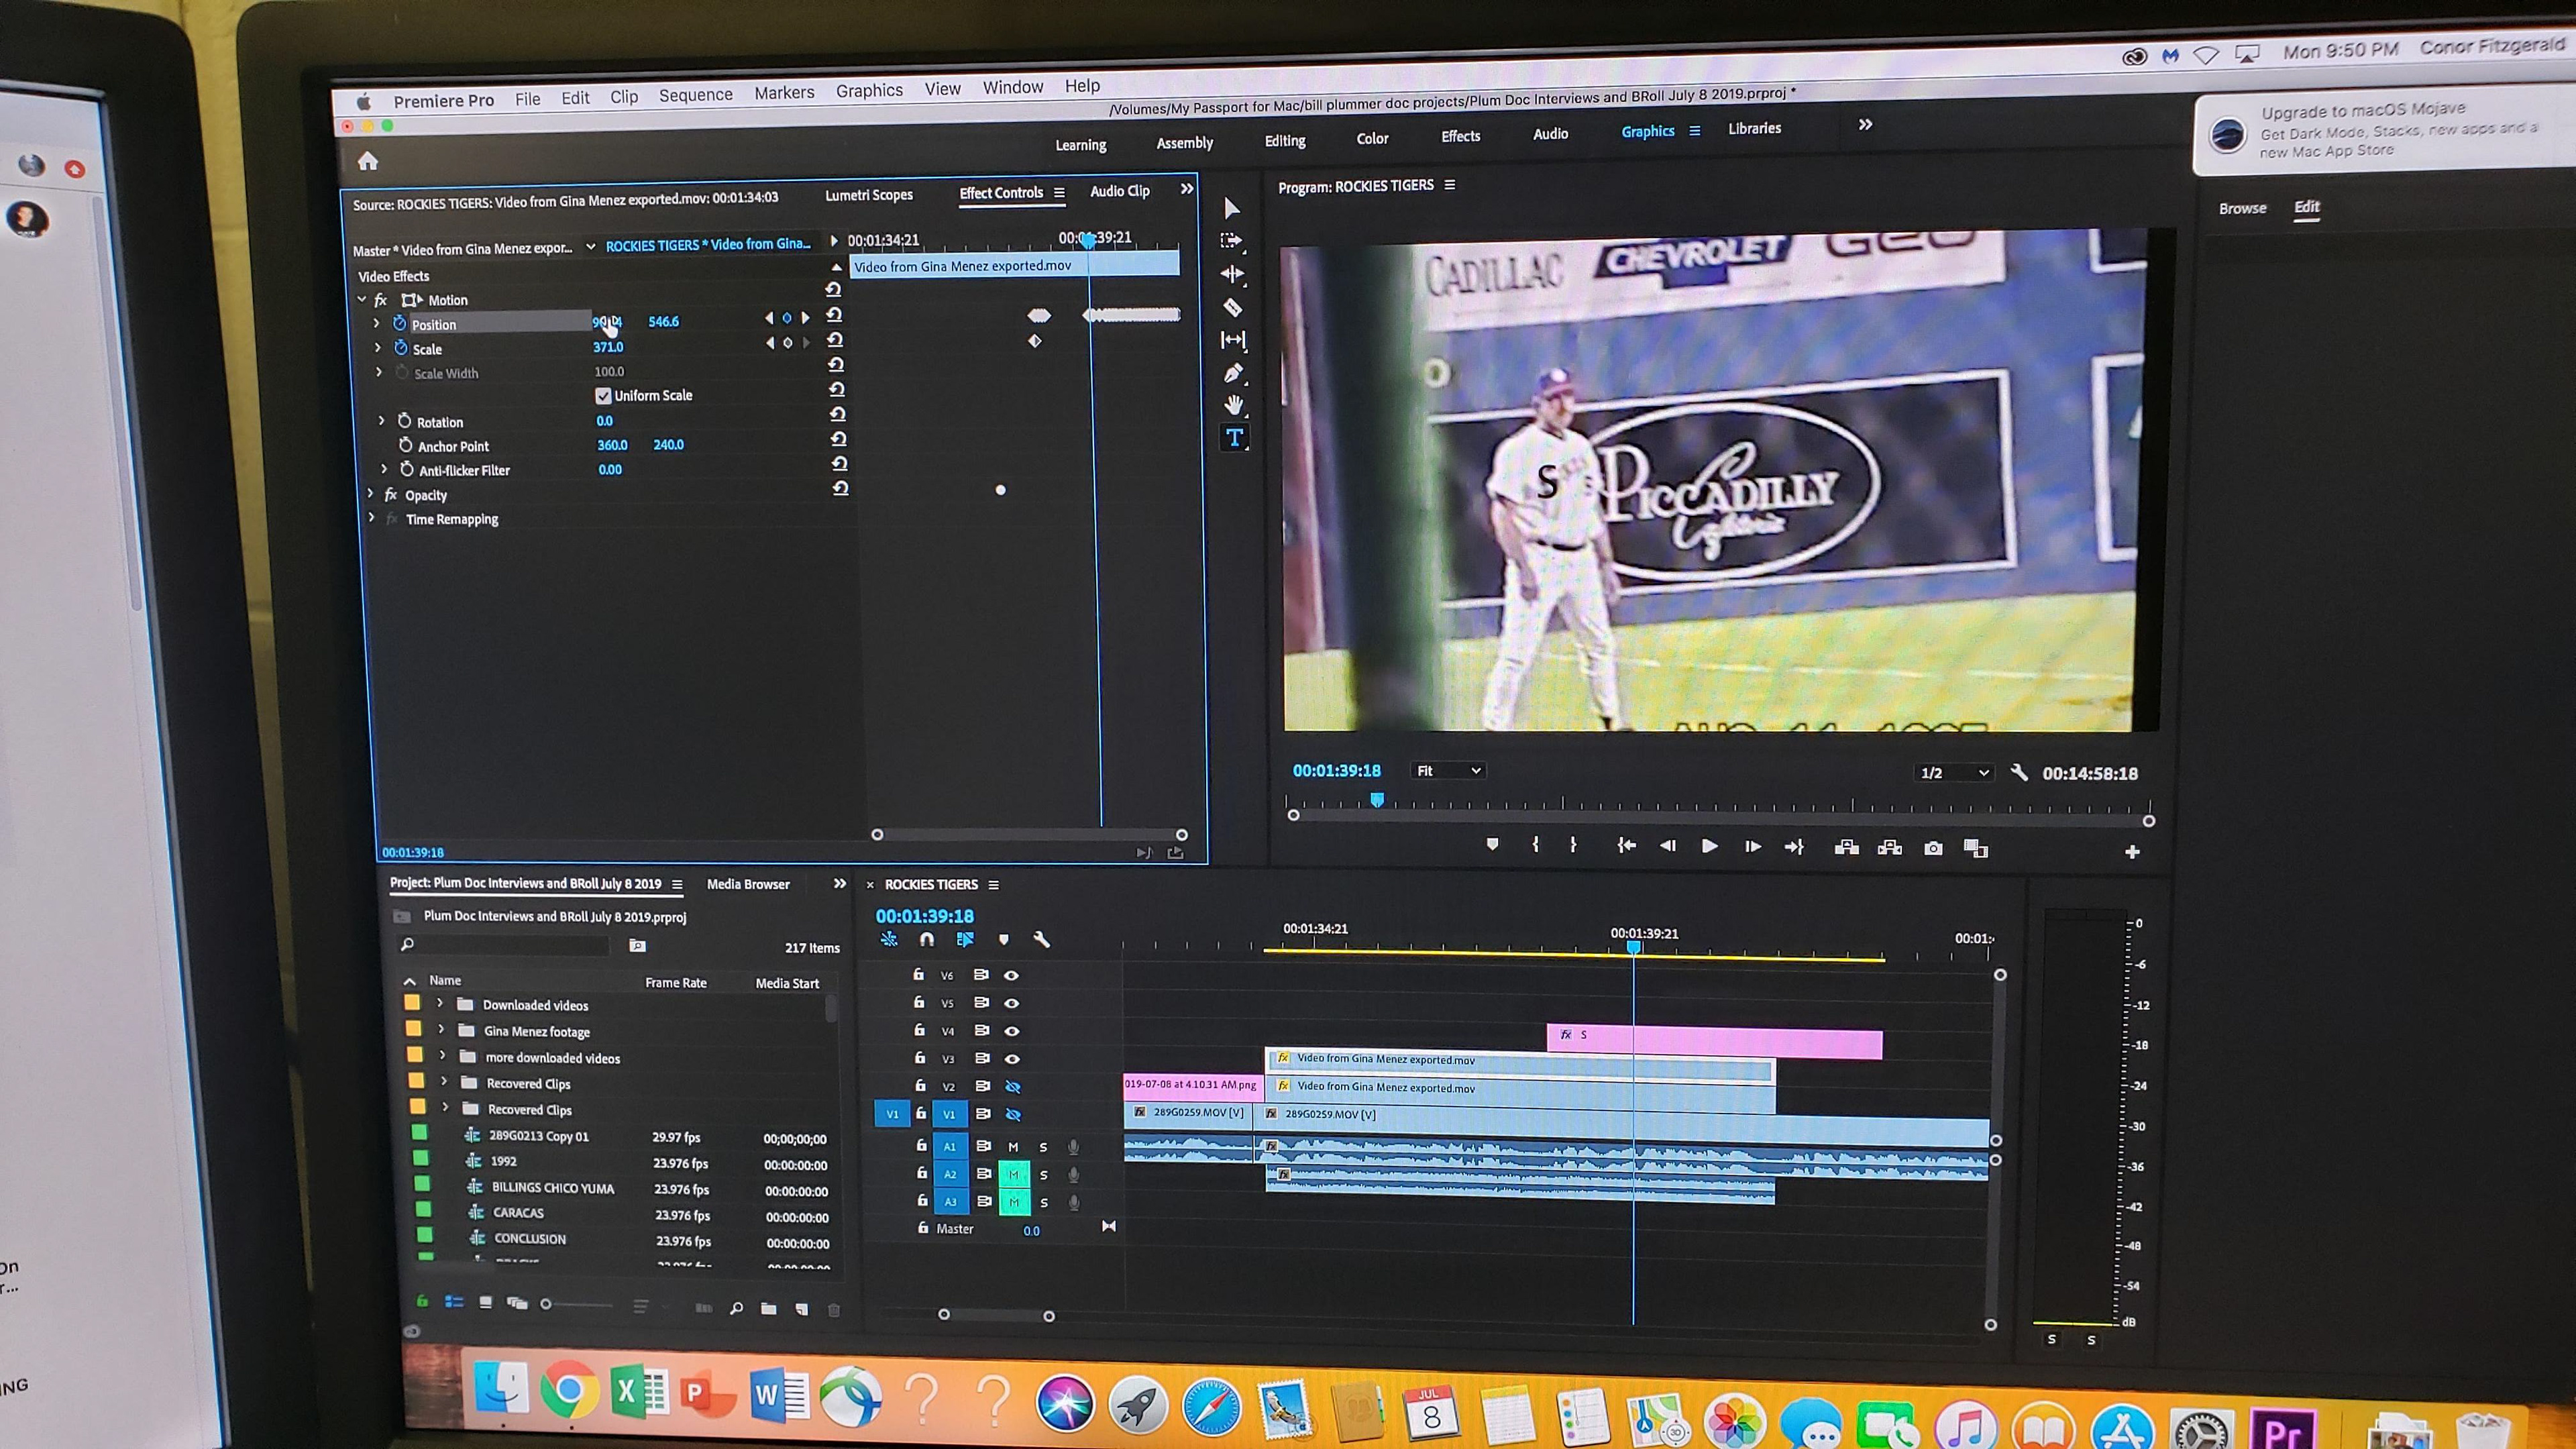Open the Browse tab in Essential Graphics
This screenshot has width=2576, height=1449.
(2242, 208)
